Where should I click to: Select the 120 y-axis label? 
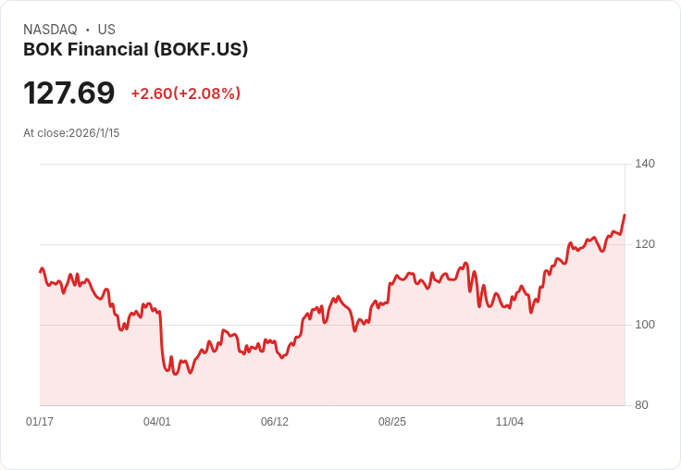[645, 244]
